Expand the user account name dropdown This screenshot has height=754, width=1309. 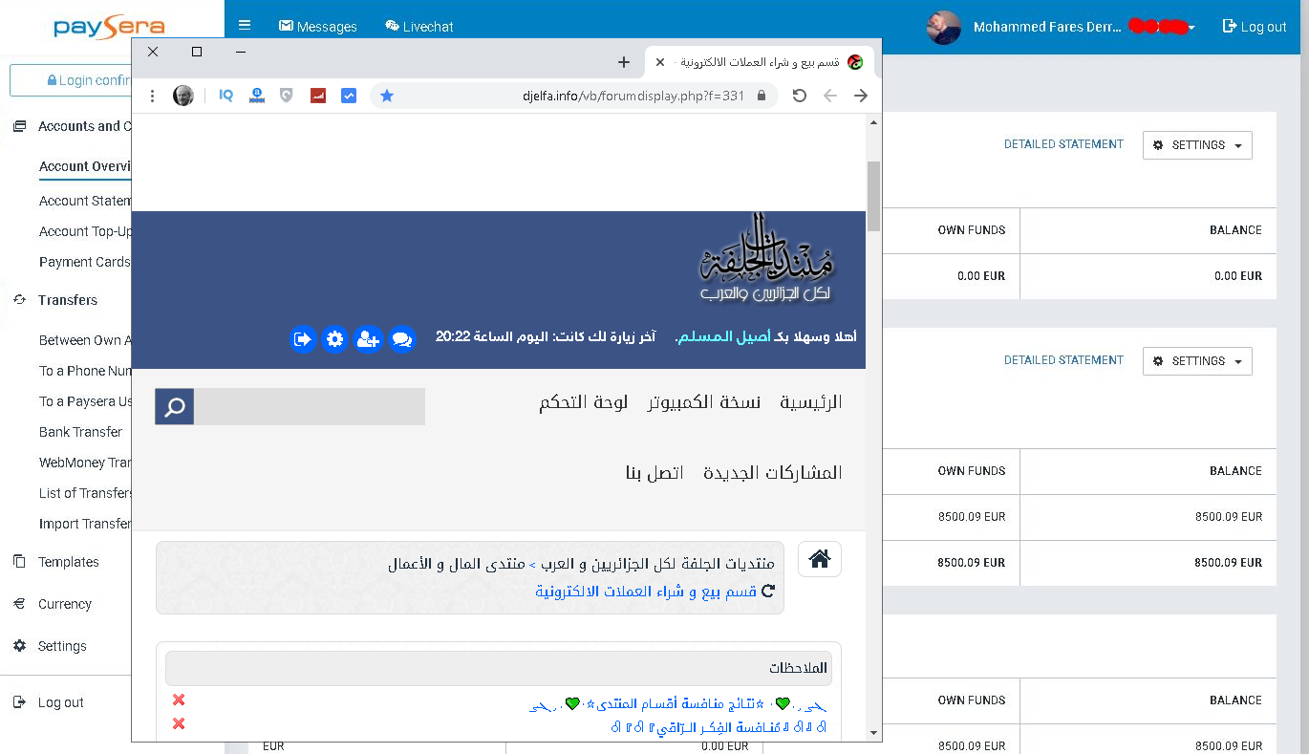[1084, 27]
